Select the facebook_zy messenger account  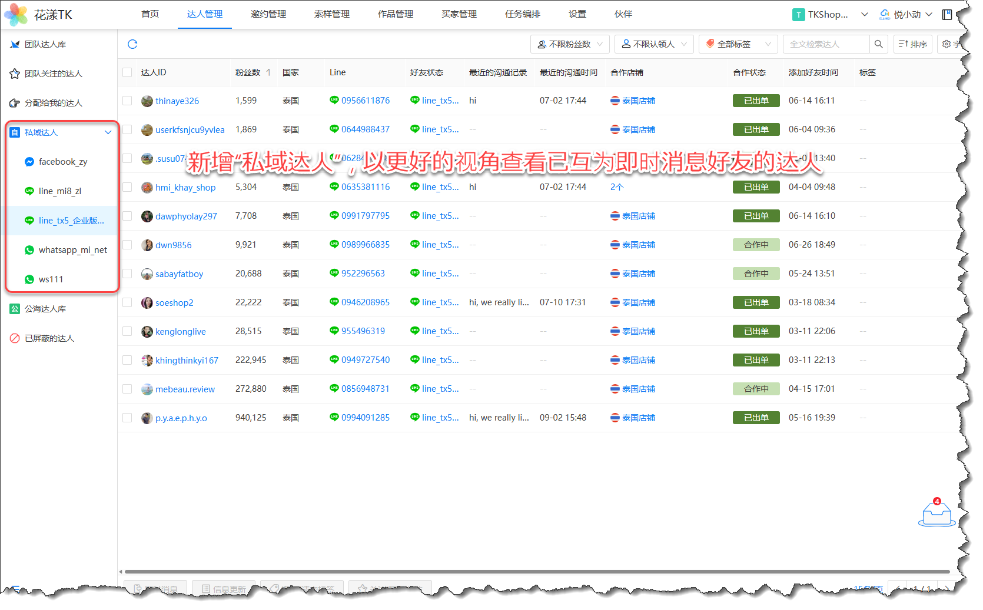(x=62, y=162)
